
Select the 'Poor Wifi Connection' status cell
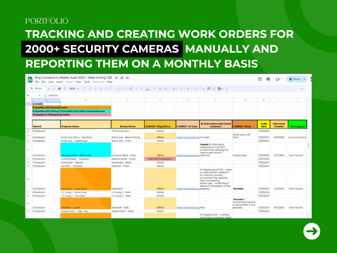[160, 159]
